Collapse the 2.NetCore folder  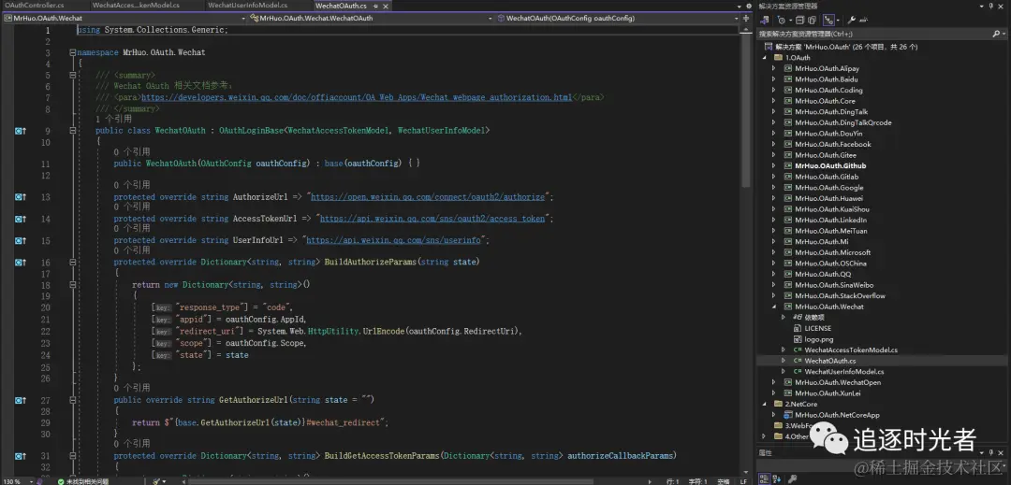(x=764, y=404)
